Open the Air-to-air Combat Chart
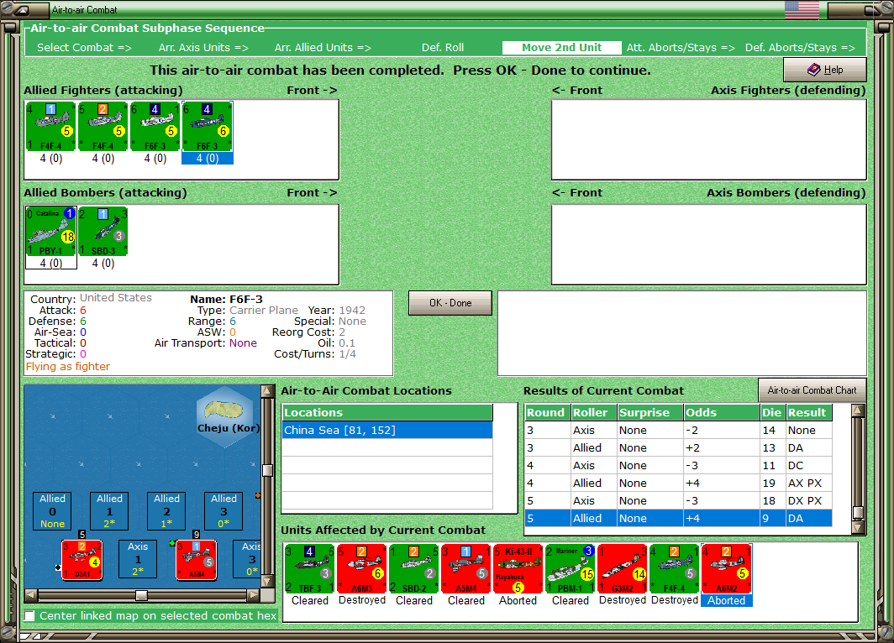Viewport: 894px width, 643px height. [x=812, y=390]
